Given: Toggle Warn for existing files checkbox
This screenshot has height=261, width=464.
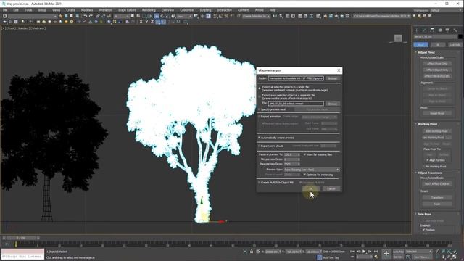Looking at the screenshot, I should [304, 154].
